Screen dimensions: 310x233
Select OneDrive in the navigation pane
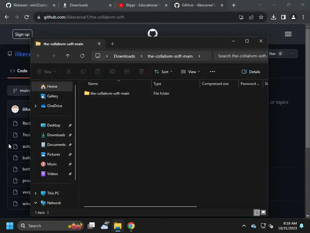pos(52,106)
